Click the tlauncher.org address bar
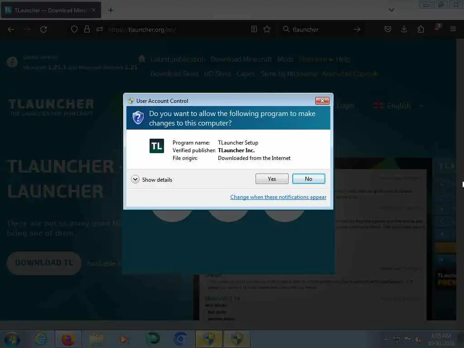Viewport: 464px width, 348px height. pyautogui.click(x=142, y=29)
